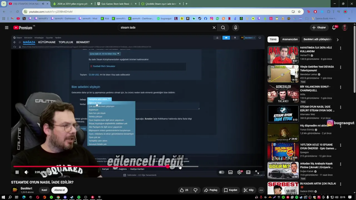Click the 'Kaydet' save button

(x=231, y=190)
